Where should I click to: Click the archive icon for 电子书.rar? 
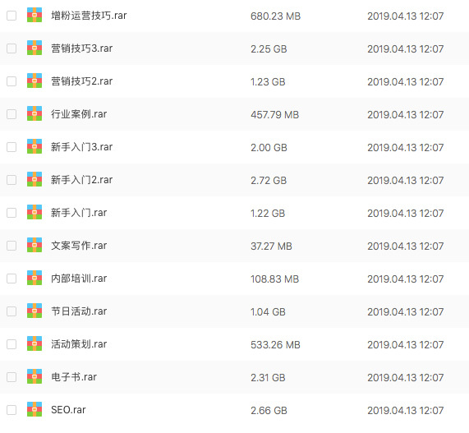coord(34,376)
